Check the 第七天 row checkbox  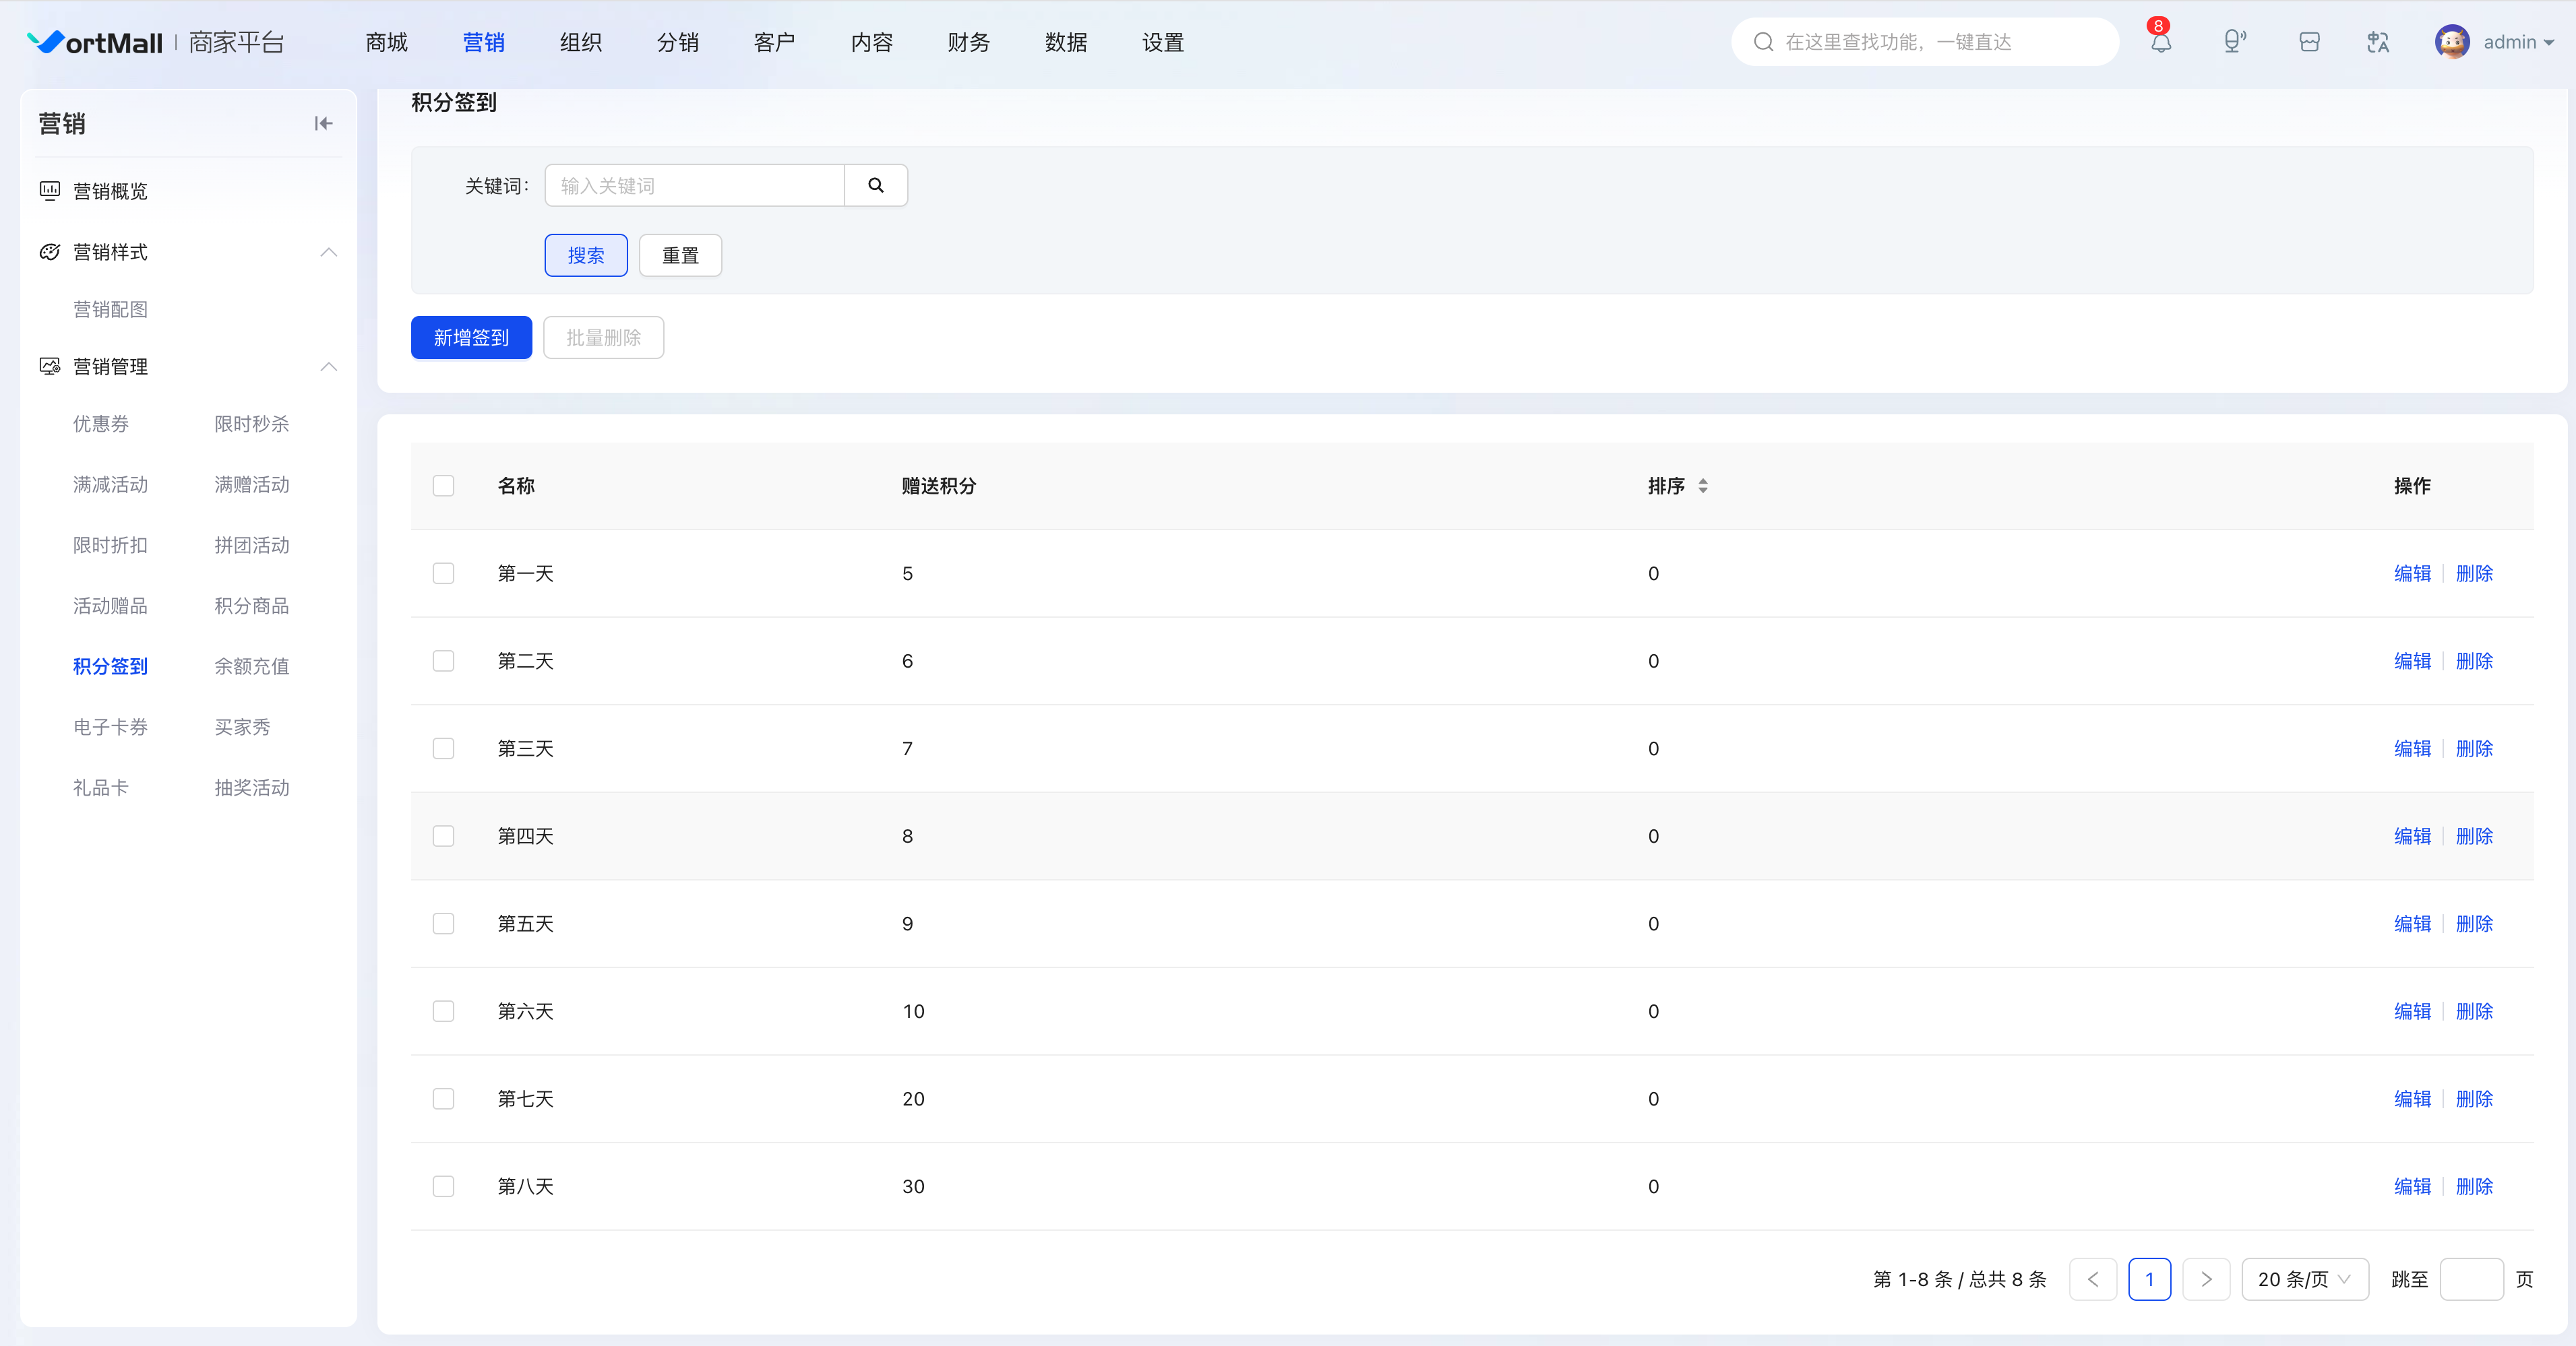[x=443, y=1098]
